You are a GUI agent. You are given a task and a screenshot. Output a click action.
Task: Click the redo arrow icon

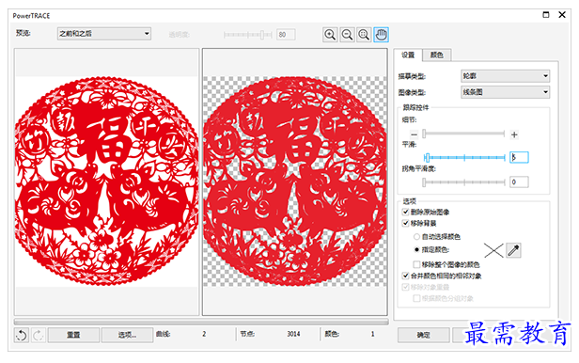tap(38, 336)
